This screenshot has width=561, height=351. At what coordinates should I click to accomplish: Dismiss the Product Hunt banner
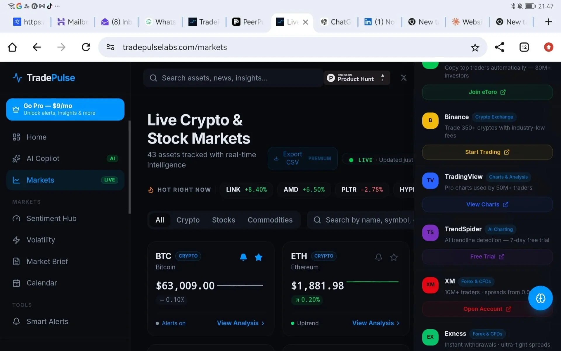click(x=403, y=78)
